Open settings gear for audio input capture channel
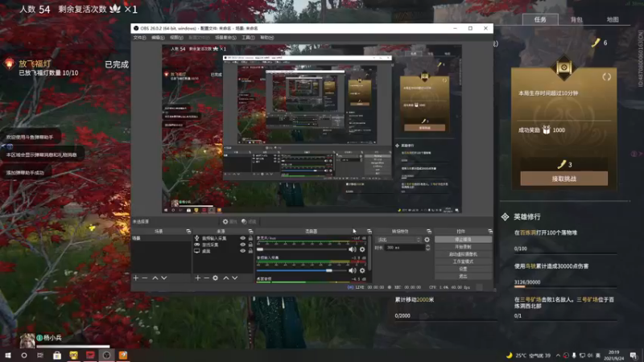The height and width of the screenshot is (362, 644). [362, 270]
